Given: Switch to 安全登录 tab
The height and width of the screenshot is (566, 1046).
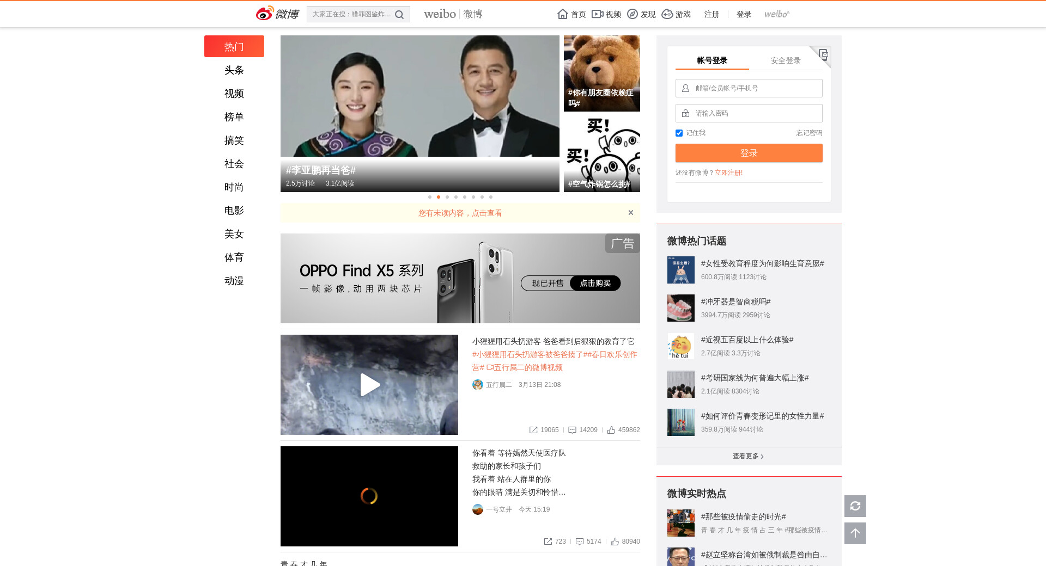Looking at the screenshot, I should 785,60.
